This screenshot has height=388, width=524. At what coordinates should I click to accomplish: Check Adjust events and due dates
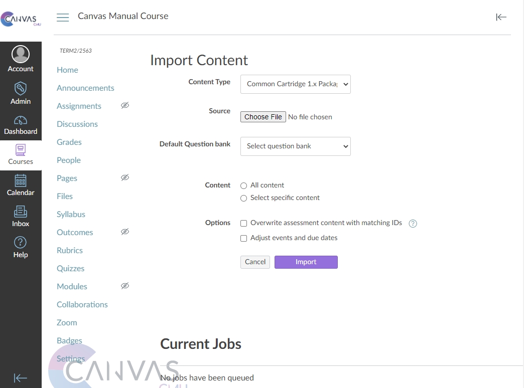(x=244, y=238)
